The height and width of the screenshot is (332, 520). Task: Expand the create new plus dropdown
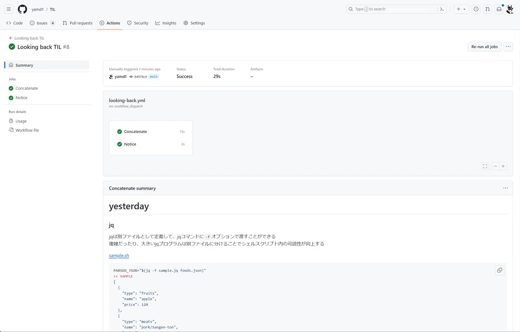point(461,9)
